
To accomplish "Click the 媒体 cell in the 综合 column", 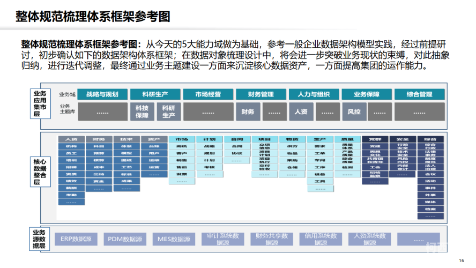I will (430, 202).
